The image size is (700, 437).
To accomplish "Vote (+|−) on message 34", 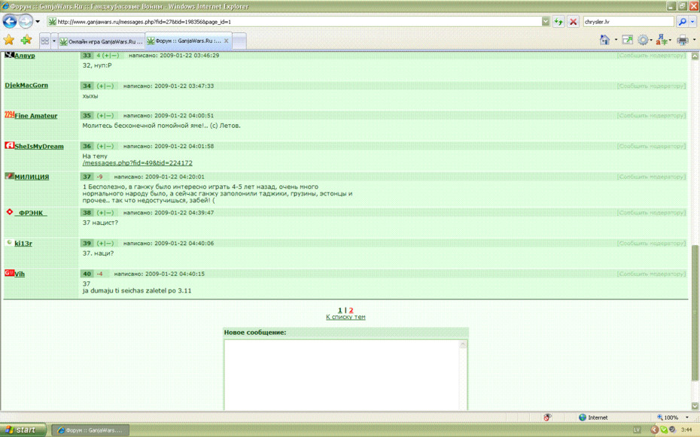I will click(x=105, y=86).
